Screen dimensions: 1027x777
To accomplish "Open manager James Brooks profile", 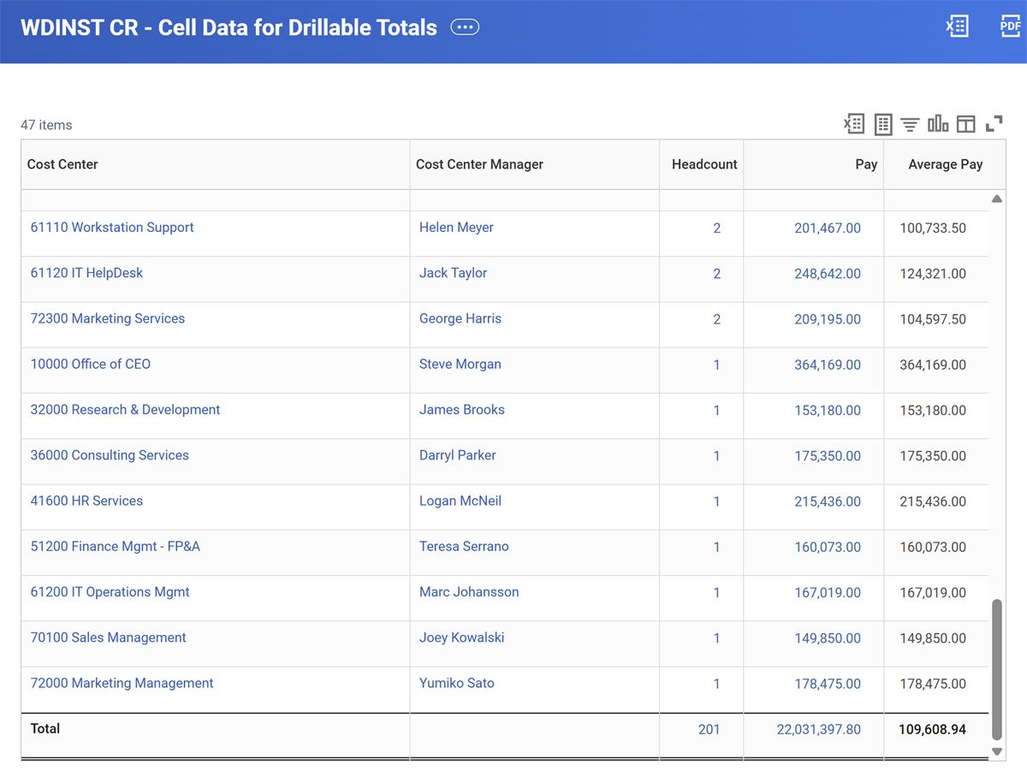I will (462, 410).
